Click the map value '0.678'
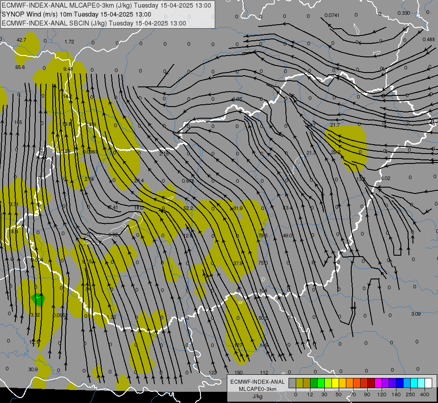Screen dimensions: 438x403 pos(188,181)
